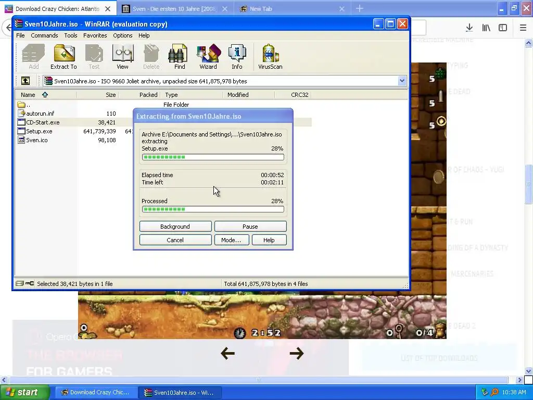Image resolution: width=533 pixels, height=400 pixels.
Task: Run the VirusScan toolbar icon
Action: point(270,57)
